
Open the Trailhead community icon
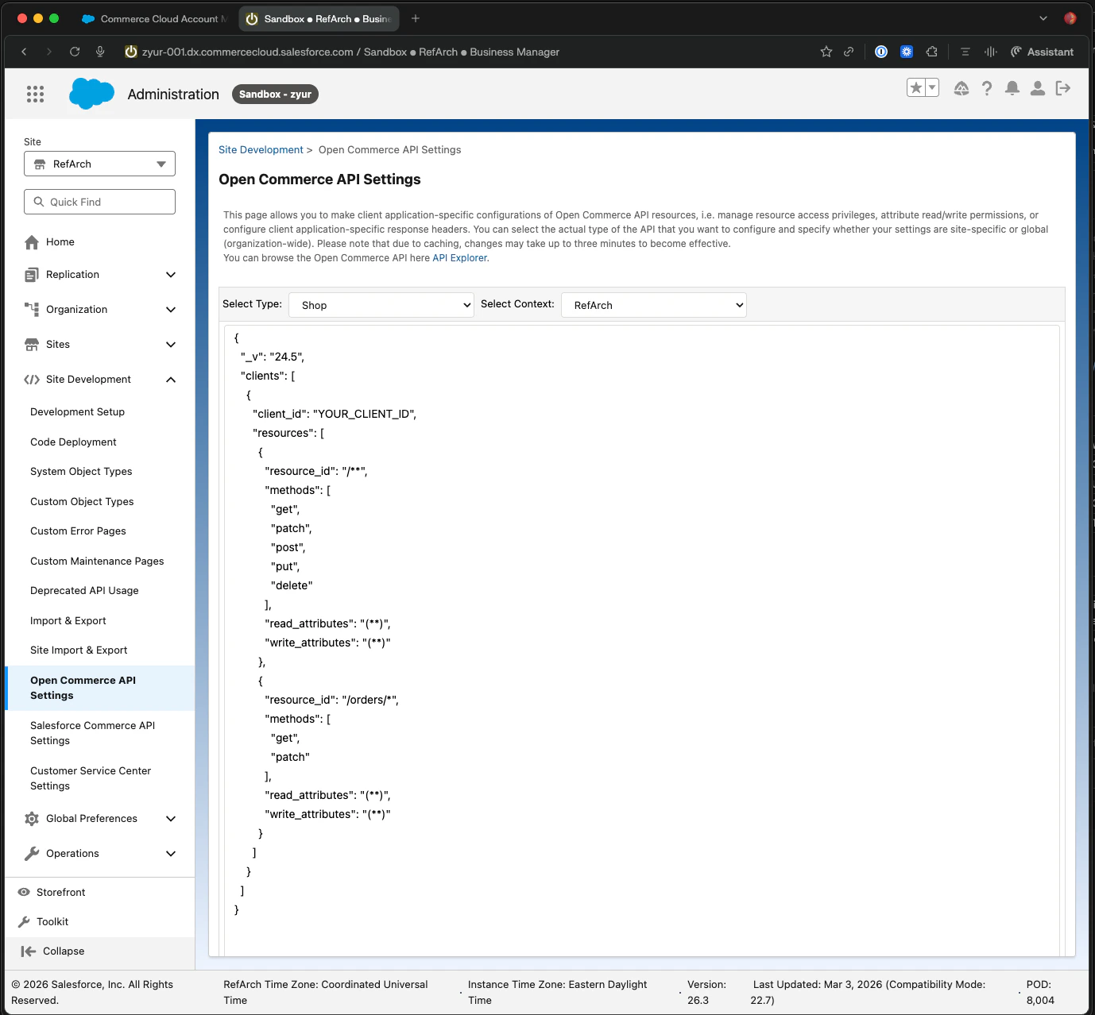tap(962, 88)
